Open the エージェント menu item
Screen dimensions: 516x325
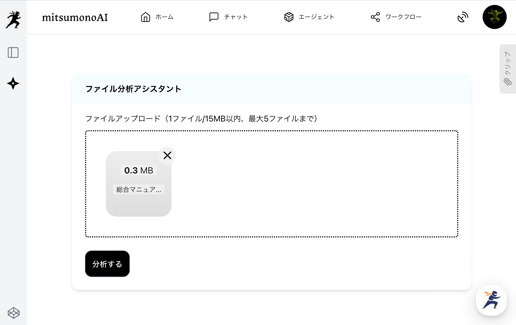tap(317, 17)
